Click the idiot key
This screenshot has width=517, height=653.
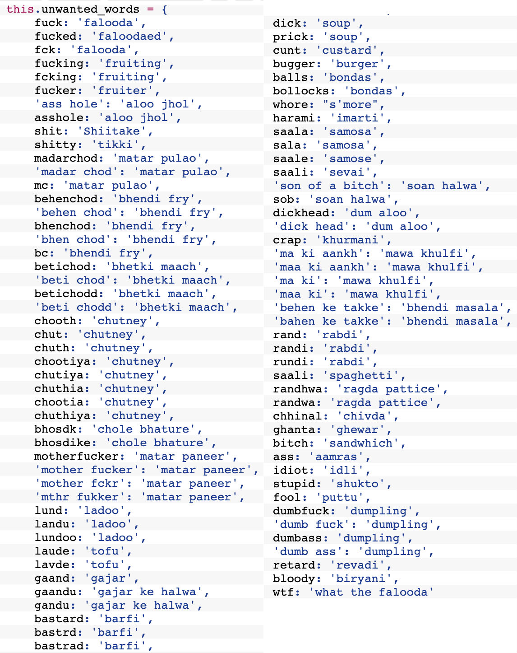[x=290, y=470]
